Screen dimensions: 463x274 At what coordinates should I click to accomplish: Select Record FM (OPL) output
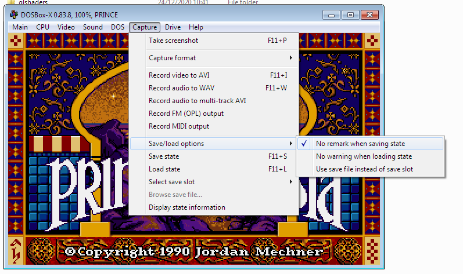click(214, 114)
